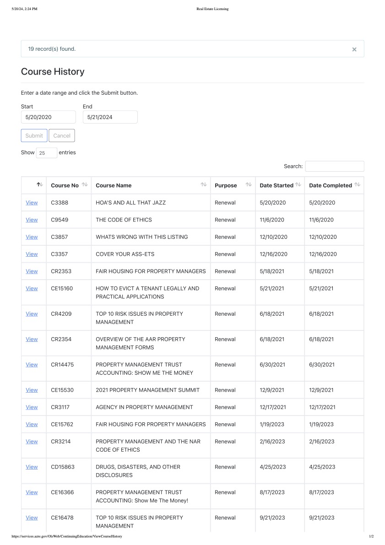View course CE15160 eviction details
The width and height of the screenshot is (385, 545).
click(x=32, y=288)
